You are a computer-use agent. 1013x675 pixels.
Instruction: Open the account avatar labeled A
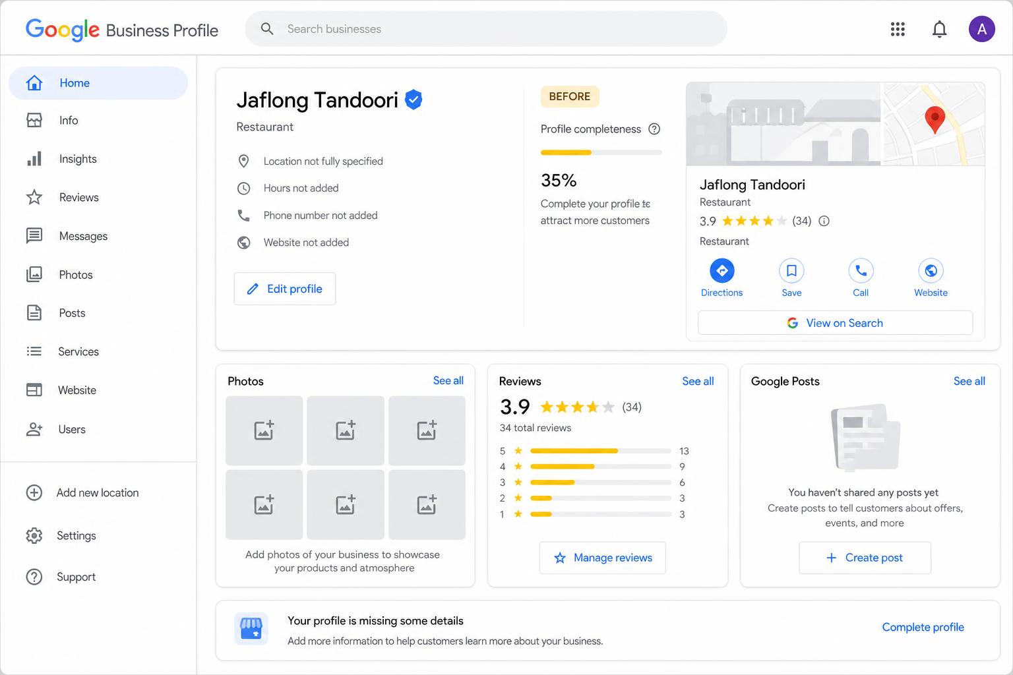tap(982, 29)
